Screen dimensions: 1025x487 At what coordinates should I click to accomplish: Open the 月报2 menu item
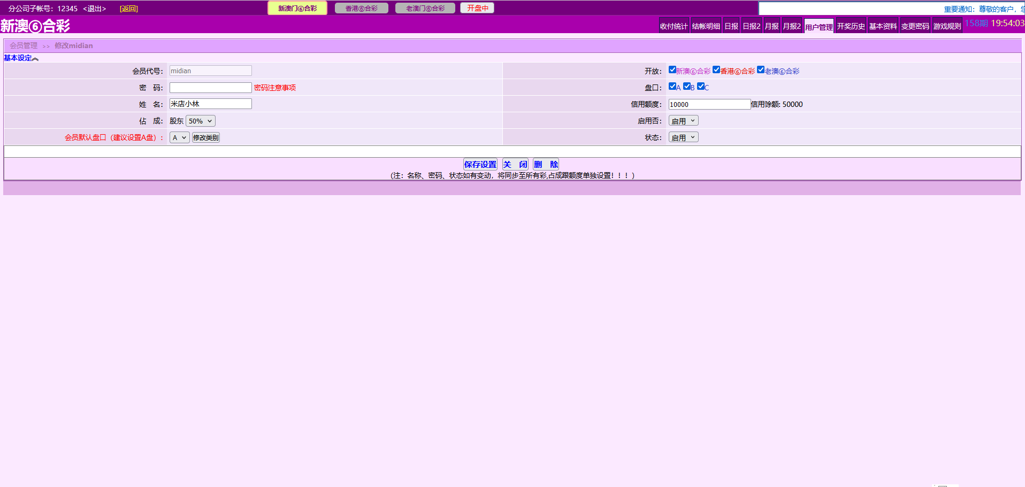pos(792,26)
